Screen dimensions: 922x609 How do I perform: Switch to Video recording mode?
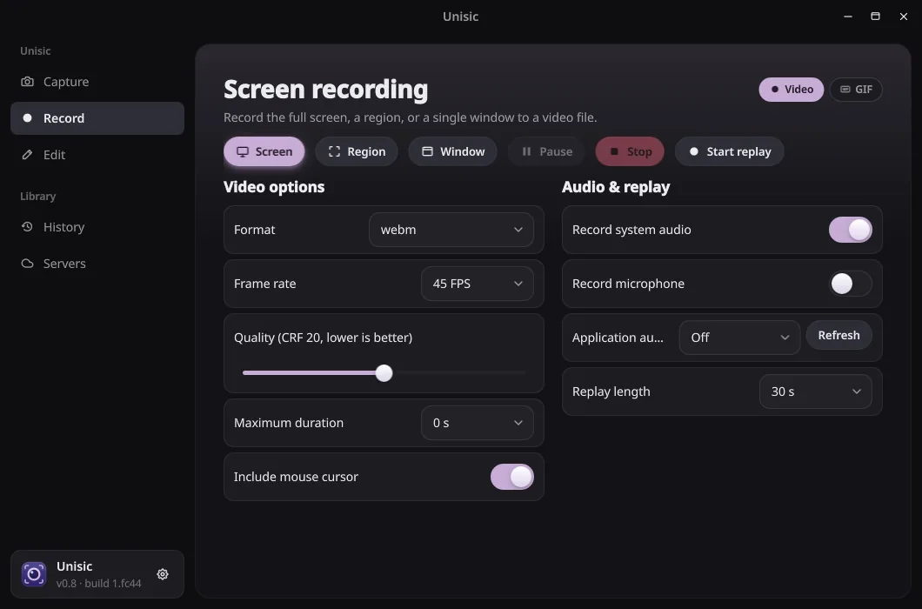[791, 90]
